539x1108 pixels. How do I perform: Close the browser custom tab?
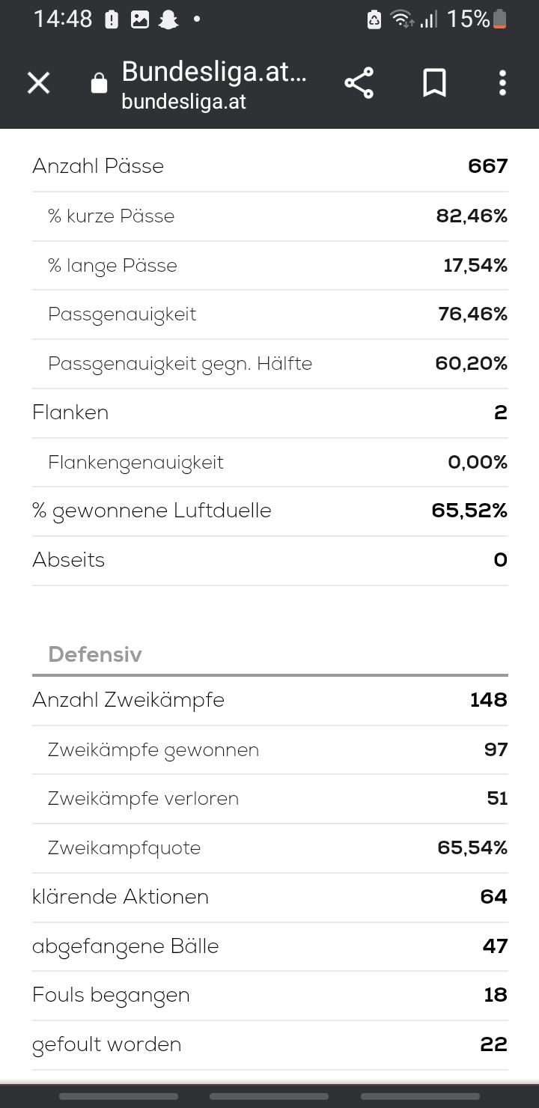tap(38, 83)
